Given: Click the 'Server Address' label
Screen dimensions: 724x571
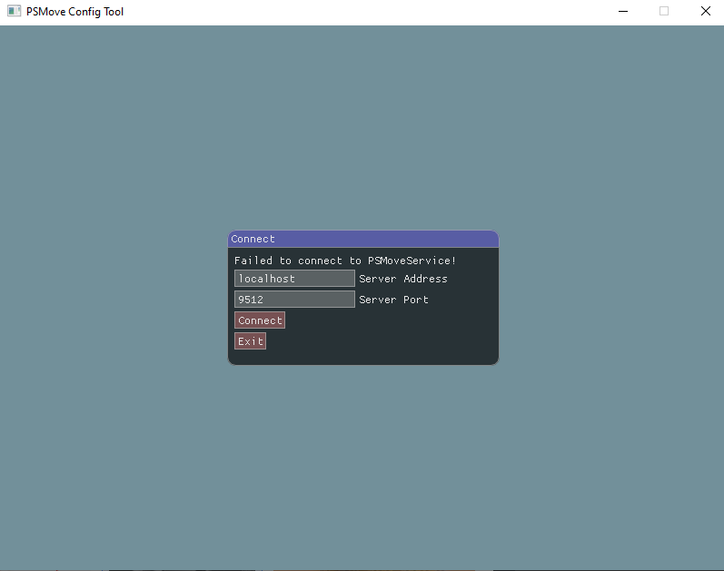Looking at the screenshot, I should 403,279.
